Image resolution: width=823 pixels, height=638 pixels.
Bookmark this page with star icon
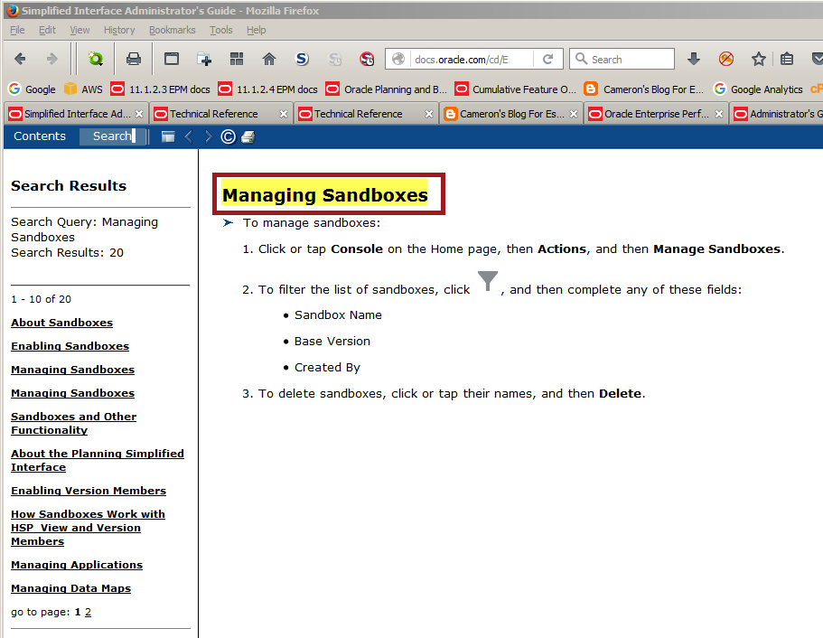coord(759,59)
